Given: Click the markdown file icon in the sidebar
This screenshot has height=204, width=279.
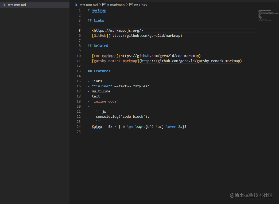Looking at the screenshot, I should point(5,5).
